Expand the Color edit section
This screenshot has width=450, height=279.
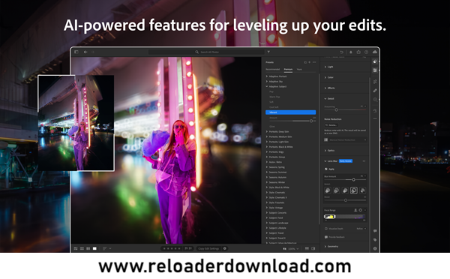pyautogui.click(x=329, y=77)
